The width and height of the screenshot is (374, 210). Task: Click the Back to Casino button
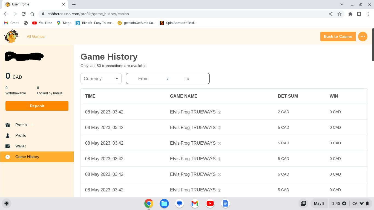pos(338,36)
